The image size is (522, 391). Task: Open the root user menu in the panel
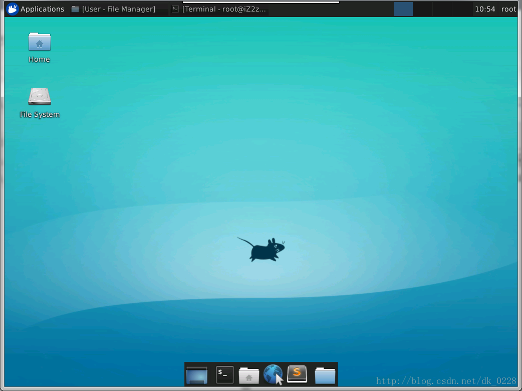(x=508, y=9)
